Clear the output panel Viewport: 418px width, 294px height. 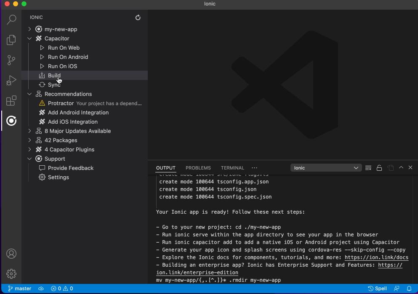[x=368, y=168]
